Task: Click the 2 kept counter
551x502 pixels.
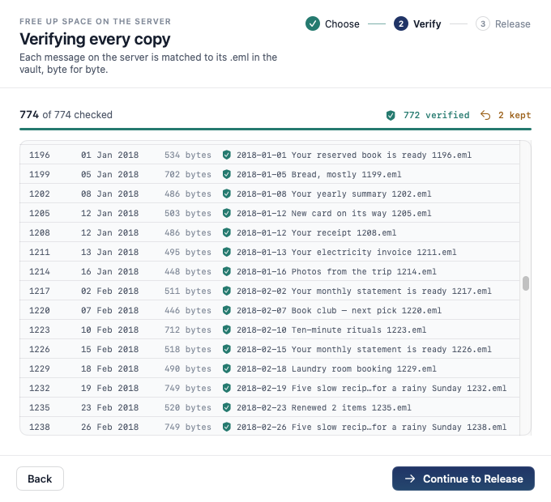Action: click(x=506, y=115)
